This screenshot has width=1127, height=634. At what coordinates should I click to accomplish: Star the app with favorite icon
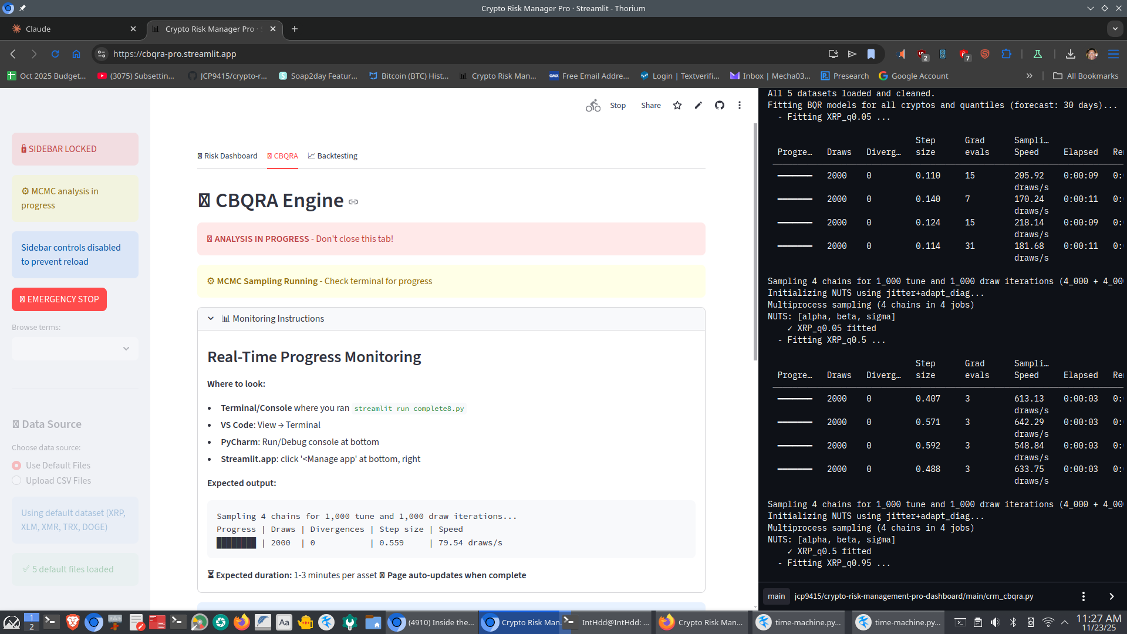click(677, 105)
